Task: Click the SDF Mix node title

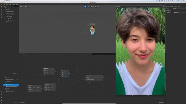Action: (64, 71)
